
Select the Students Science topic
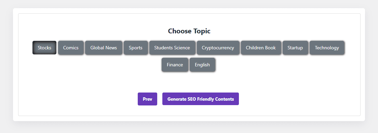pyautogui.click(x=172, y=48)
